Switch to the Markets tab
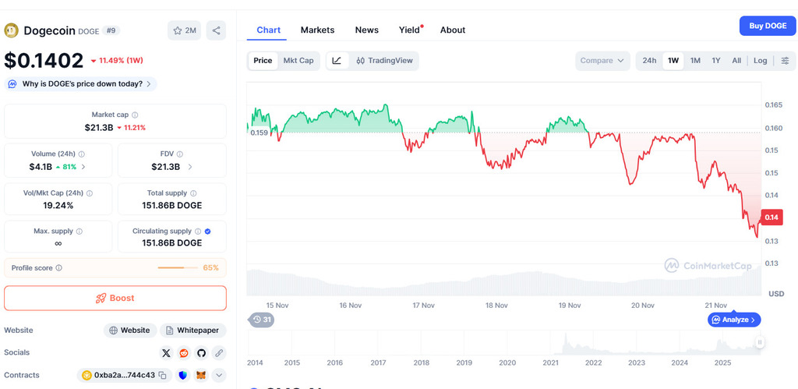 317,30
